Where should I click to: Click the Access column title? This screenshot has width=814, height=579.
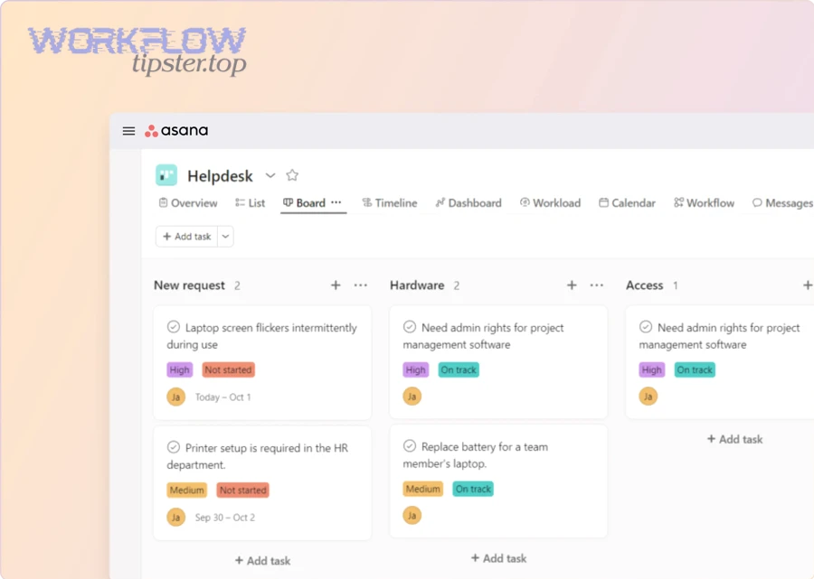(x=645, y=285)
